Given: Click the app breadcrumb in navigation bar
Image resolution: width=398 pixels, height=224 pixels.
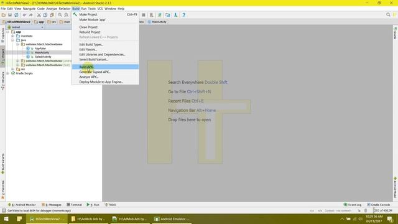Looking at the screenshot, I should click(39, 22).
